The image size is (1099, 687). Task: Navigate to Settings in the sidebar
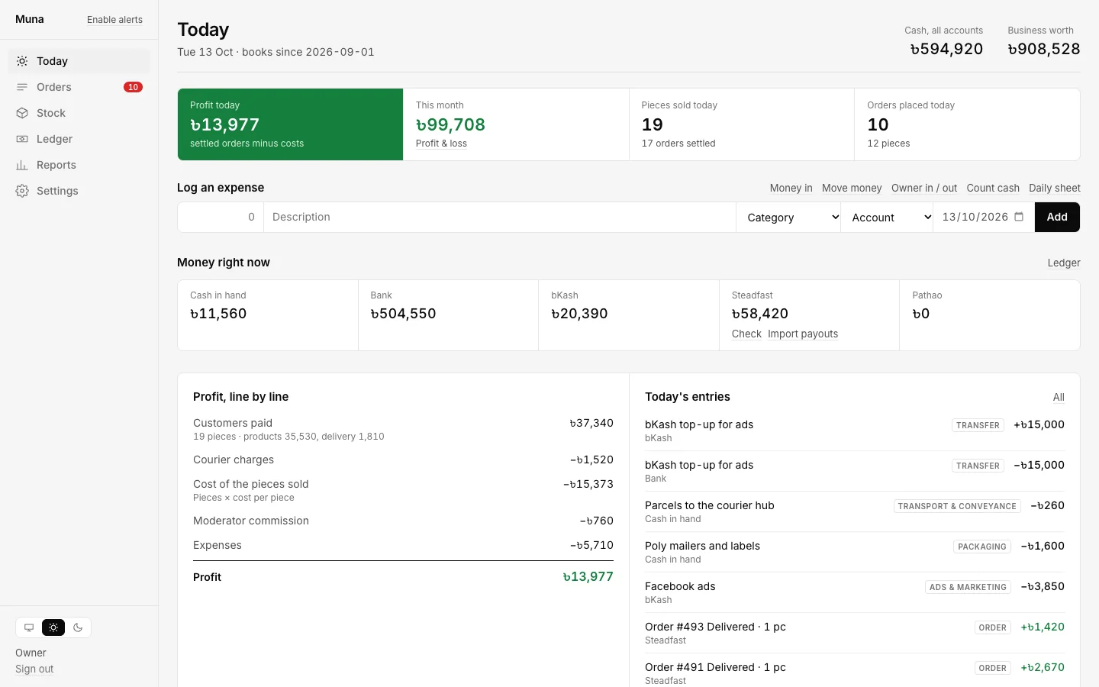coord(79,191)
